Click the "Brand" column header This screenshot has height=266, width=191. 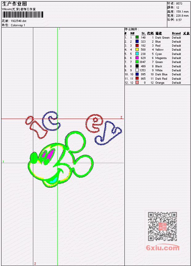[176, 33]
